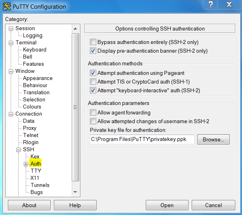Select the highlighted Auth category
The image size is (242, 215).
point(36,164)
